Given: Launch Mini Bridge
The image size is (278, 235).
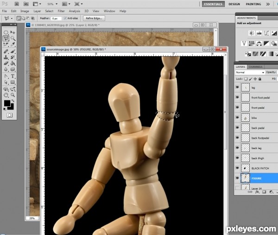Looking at the screenshot, I should (x=26, y=4).
